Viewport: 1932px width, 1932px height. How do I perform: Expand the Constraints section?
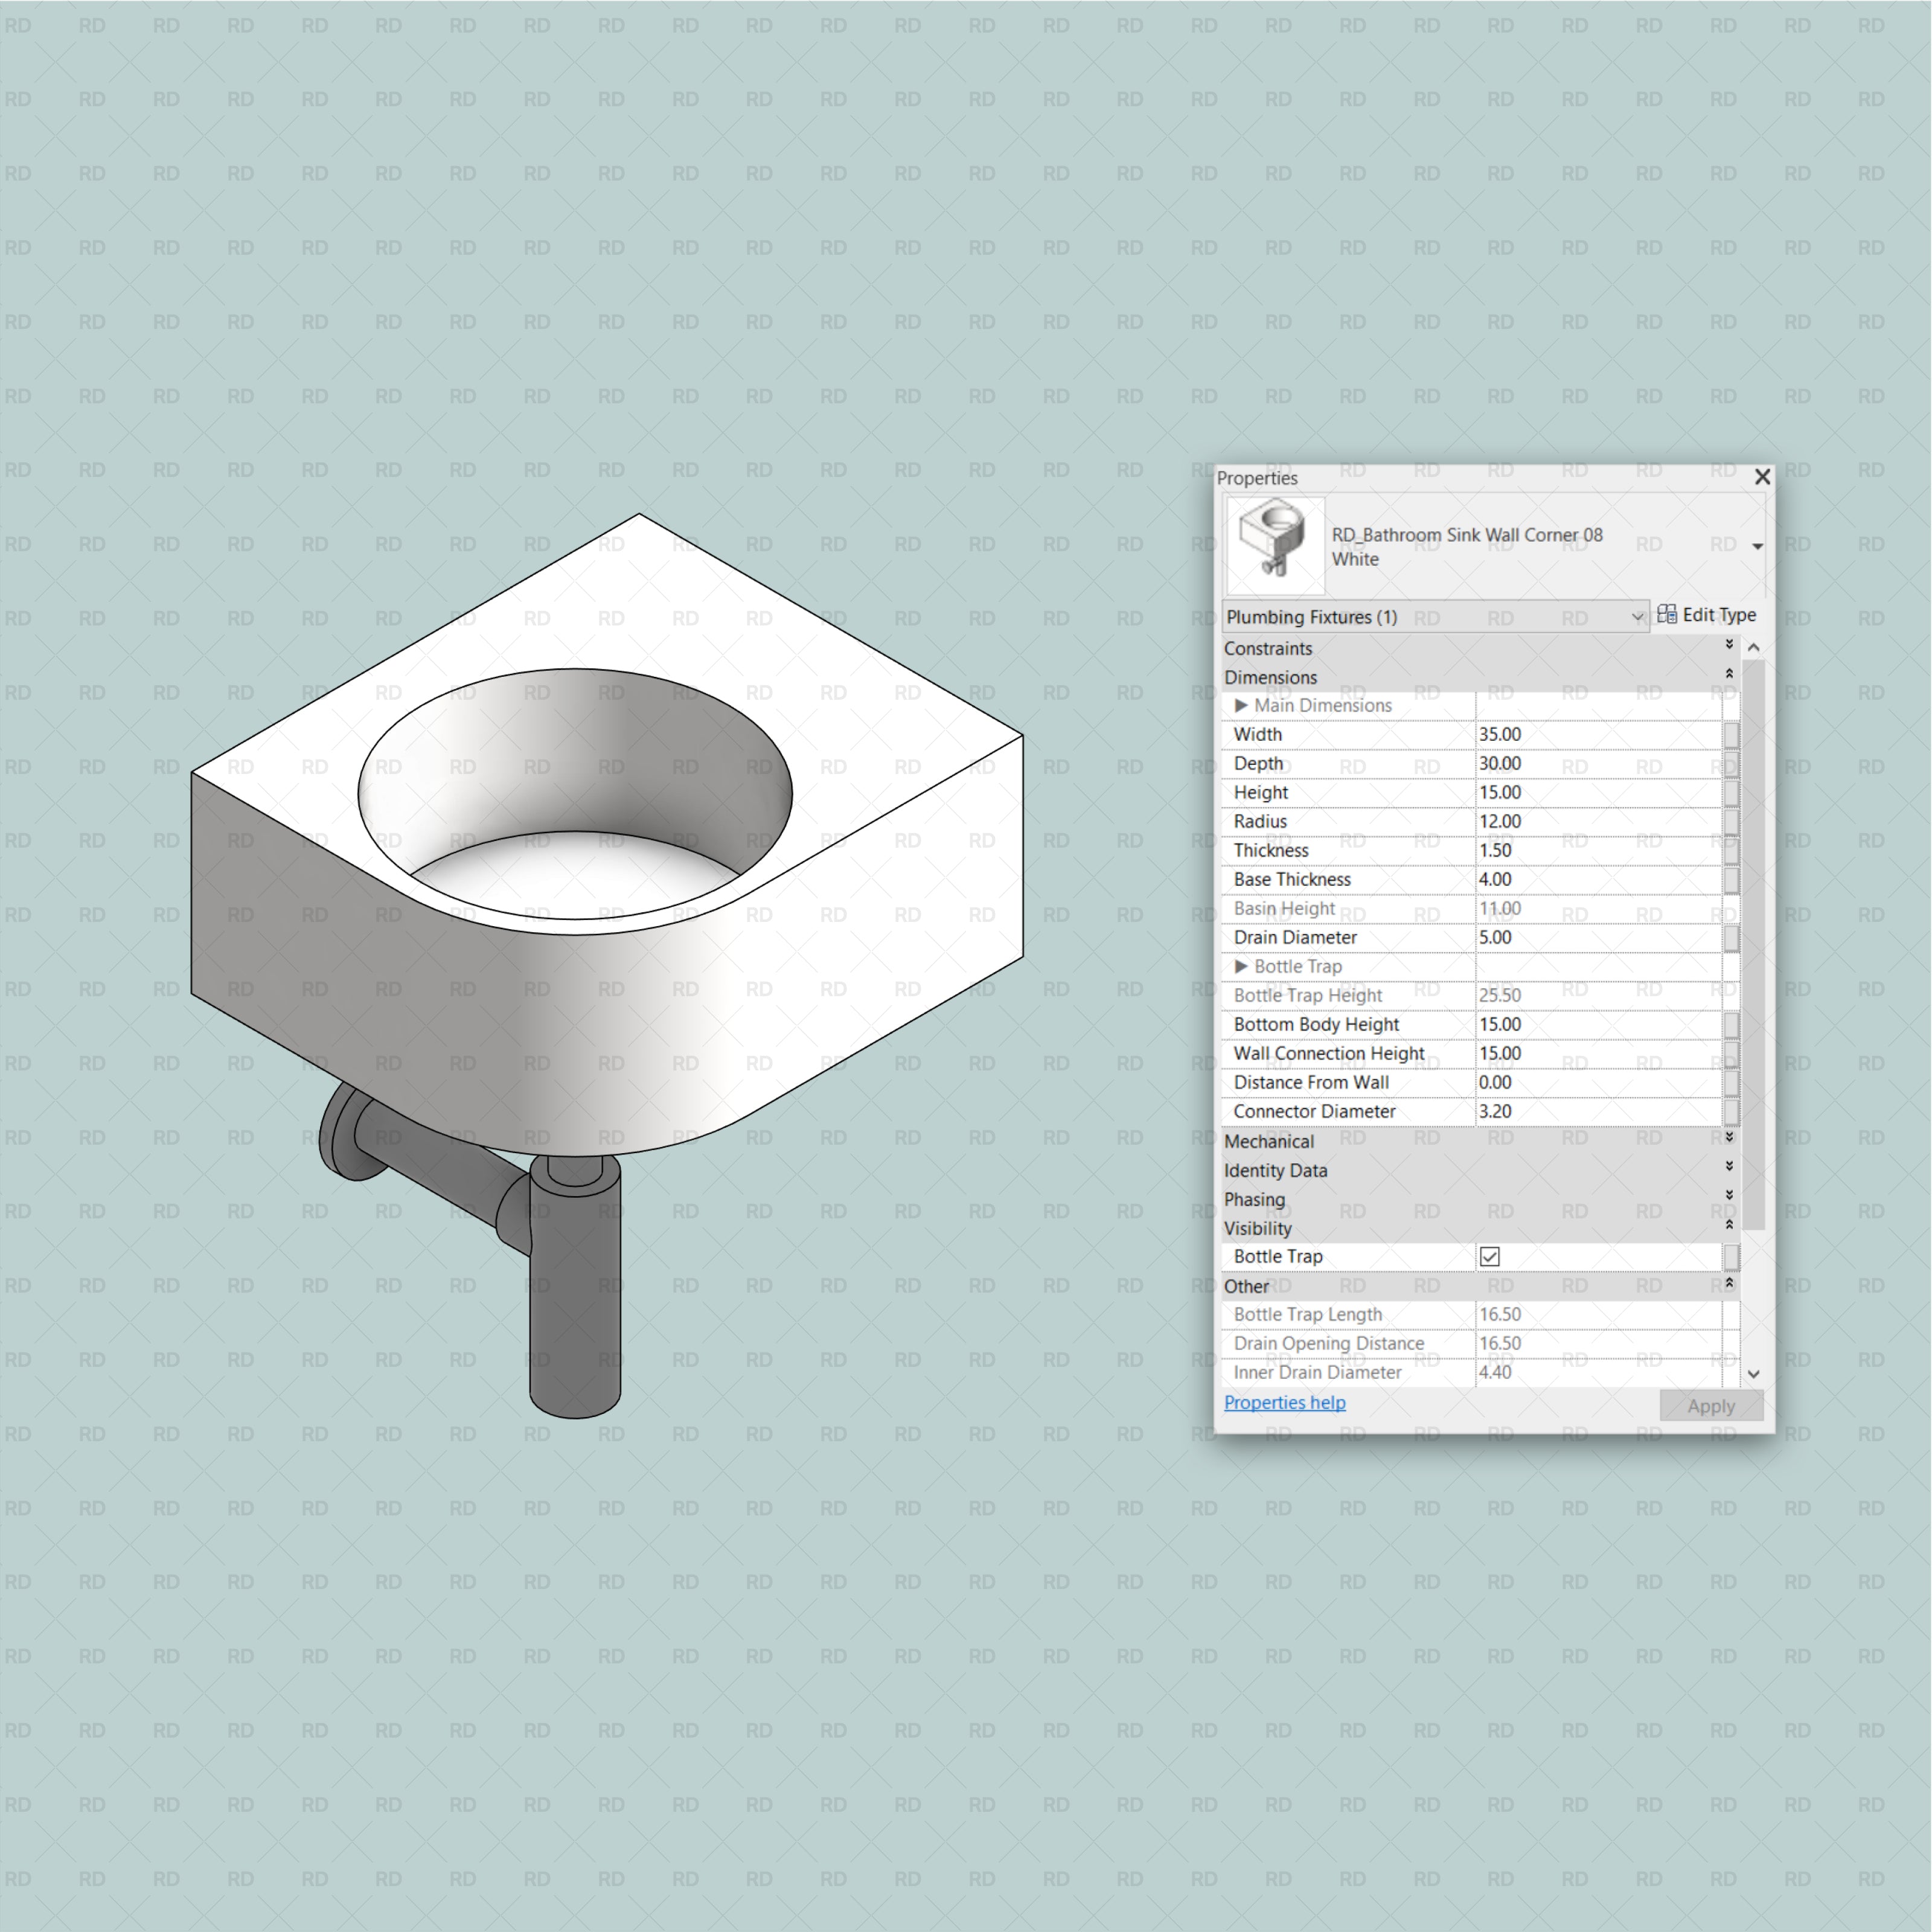click(x=1729, y=648)
